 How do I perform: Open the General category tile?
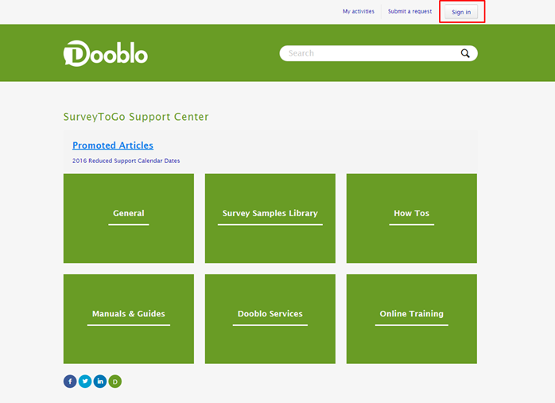(x=129, y=219)
